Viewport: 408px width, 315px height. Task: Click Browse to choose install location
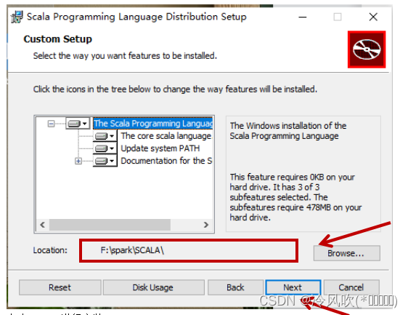[x=346, y=253]
